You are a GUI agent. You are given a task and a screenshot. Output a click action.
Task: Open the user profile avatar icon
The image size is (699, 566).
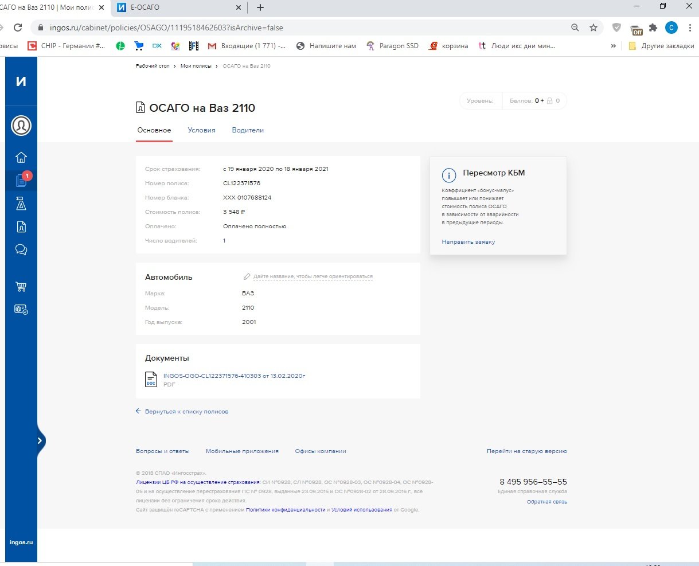(x=21, y=126)
